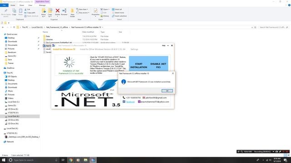Sort files by Name column header

[x=45, y=32]
